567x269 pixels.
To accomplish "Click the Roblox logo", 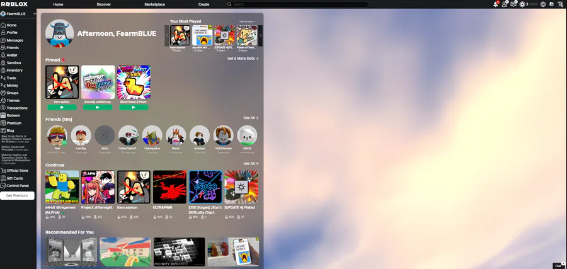I will pyautogui.click(x=14, y=4).
